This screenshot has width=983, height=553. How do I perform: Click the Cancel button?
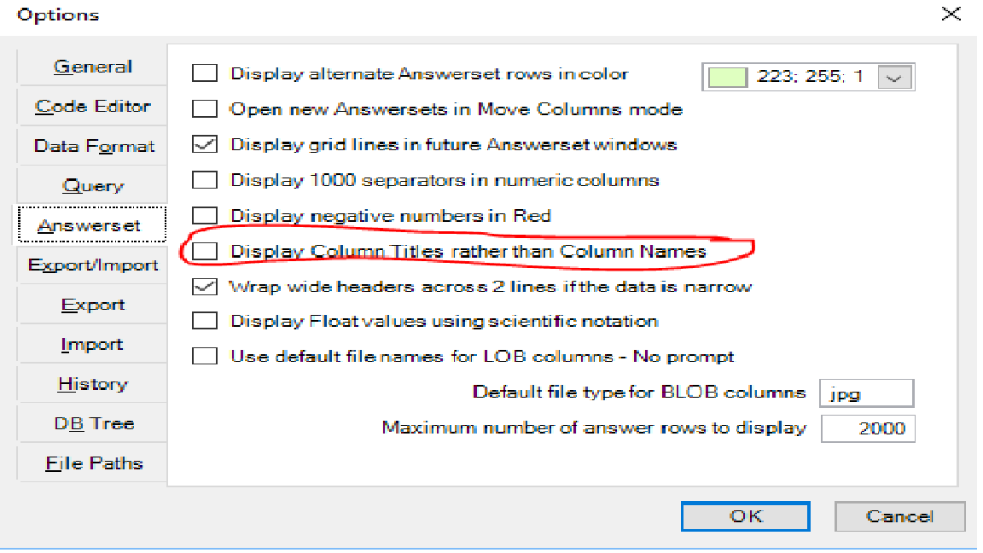pos(899,516)
